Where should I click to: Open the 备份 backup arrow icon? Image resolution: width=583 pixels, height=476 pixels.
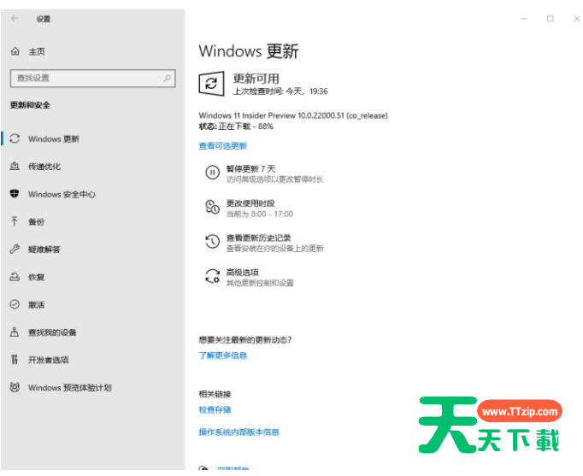point(15,221)
